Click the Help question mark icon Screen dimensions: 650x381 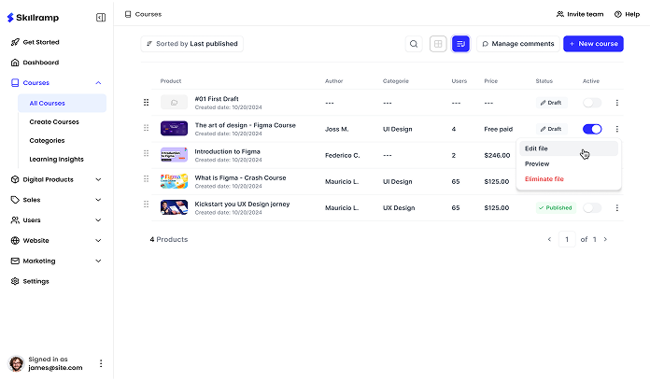(x=618, y=14)
